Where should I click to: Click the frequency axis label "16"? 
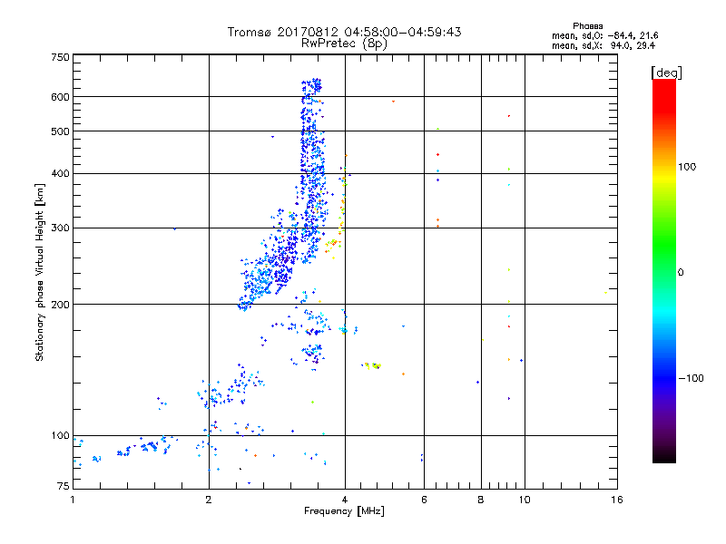[x=617, y=500]
